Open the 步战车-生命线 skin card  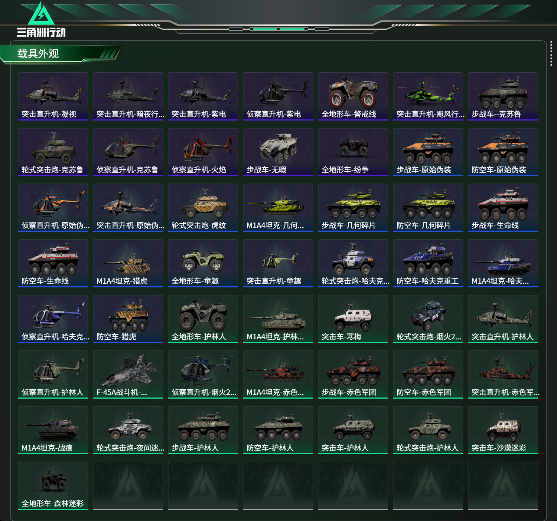pos(503,208)
